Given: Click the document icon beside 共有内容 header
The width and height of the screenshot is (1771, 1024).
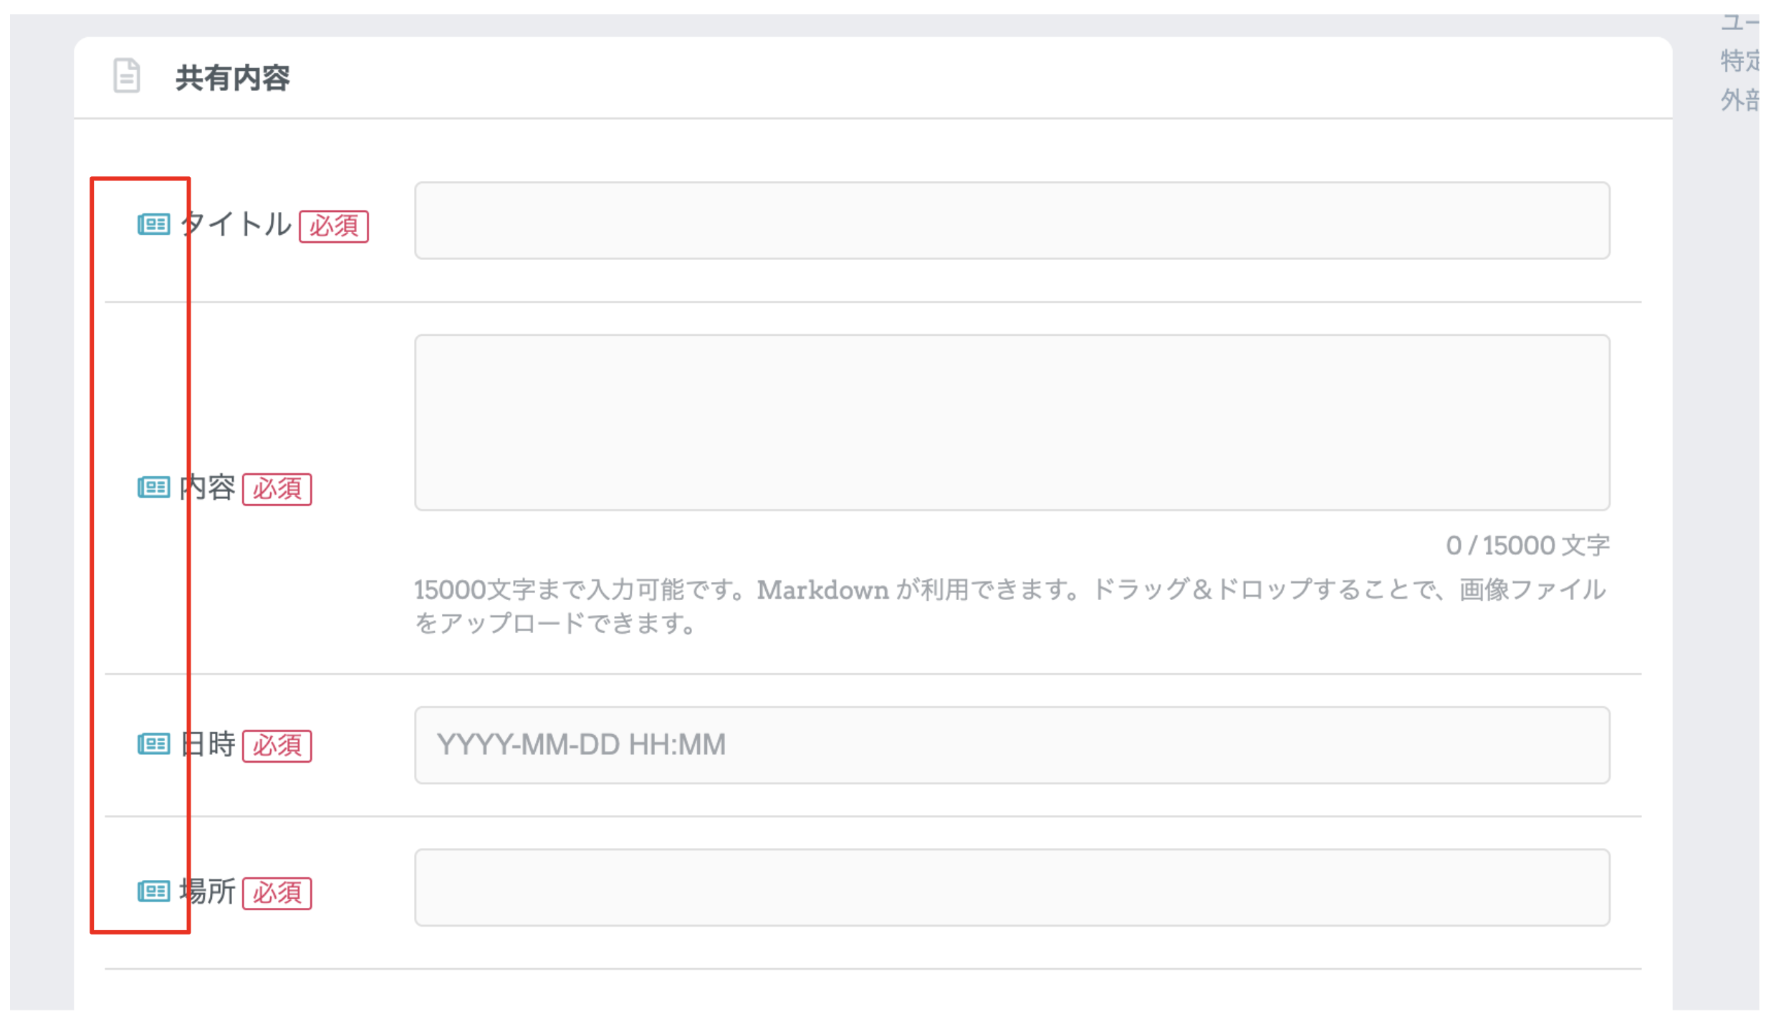Looking at the screenshot, I should coord(127,76).
